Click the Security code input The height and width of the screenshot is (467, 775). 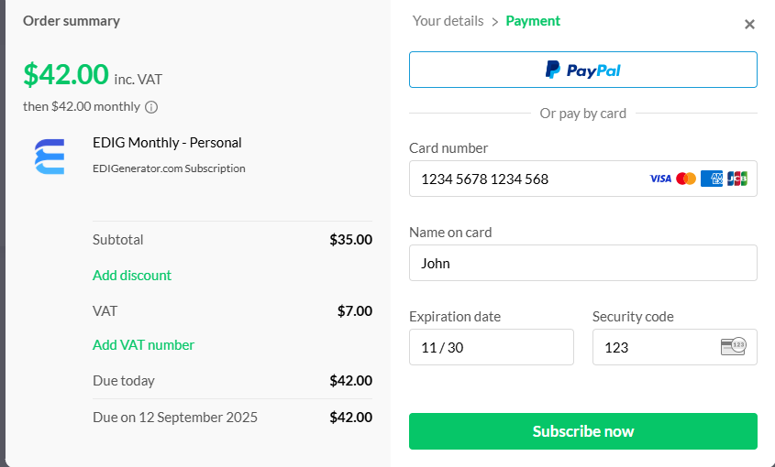pyautogui.click(x=651, y=347)
